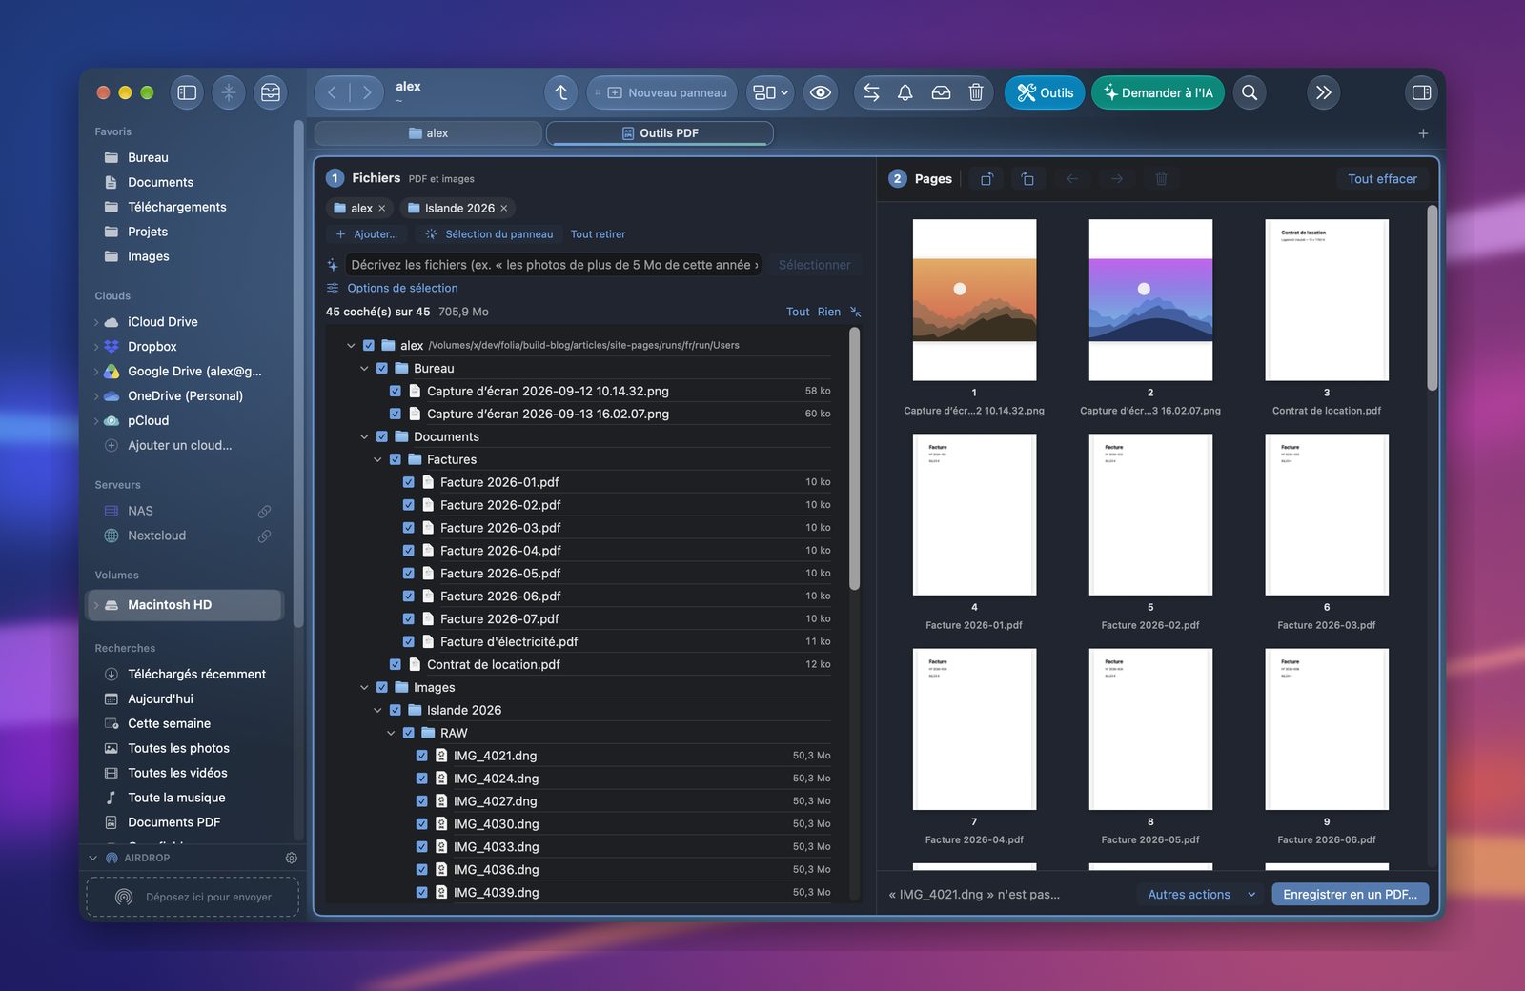Open Téléchargements in Favoris sidebar
The height and width of the screenshot is (991, 1525).
click(x=177, y=207)
